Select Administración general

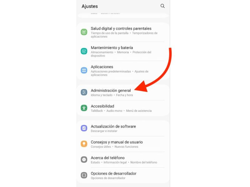click(x=123, y=92)
